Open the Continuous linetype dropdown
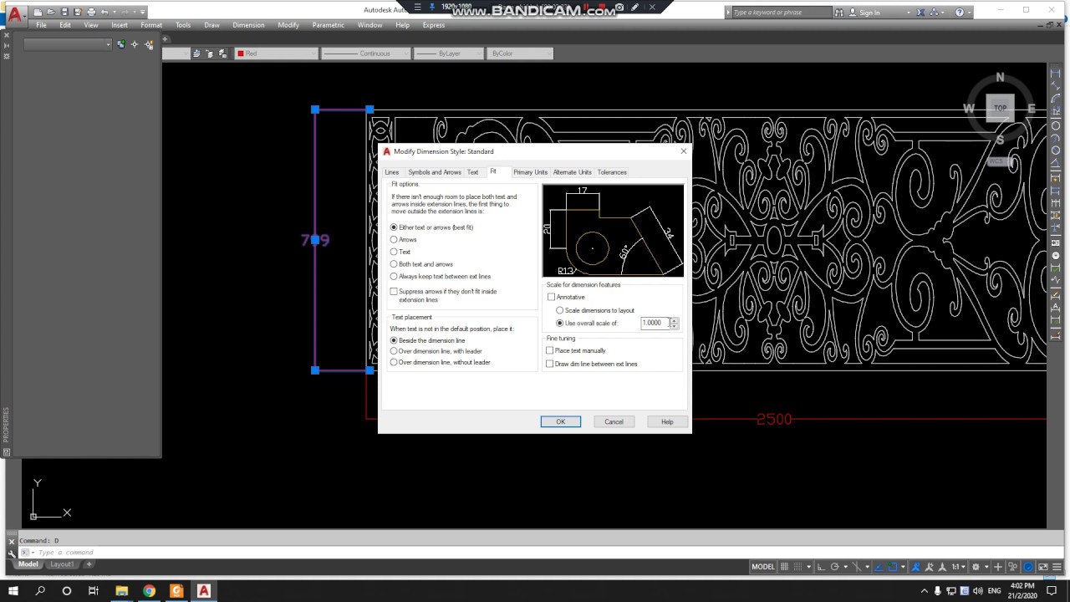Image resolution: width=1070 pixels, height=602 pixels. click(366, 54)
